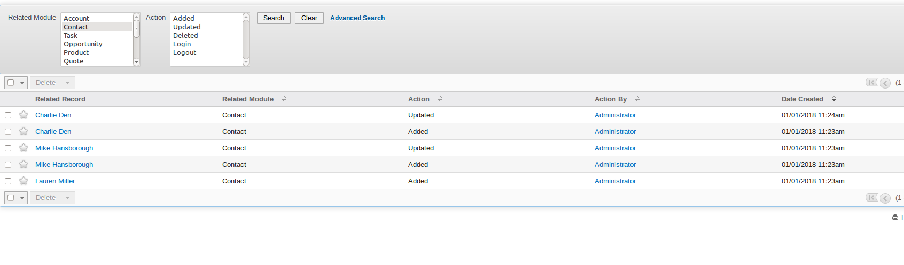Image resolution: width=904 pixels, height=265 pixels.
Task: Open selection dropdown arrow above the list
Action: [22, 83]
